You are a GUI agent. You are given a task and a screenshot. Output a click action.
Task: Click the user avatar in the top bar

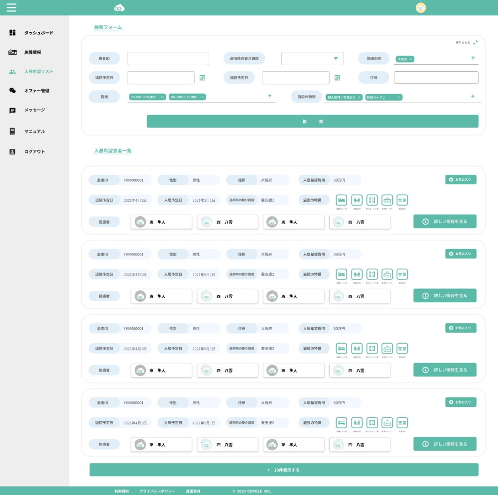(x=420, y=8)
